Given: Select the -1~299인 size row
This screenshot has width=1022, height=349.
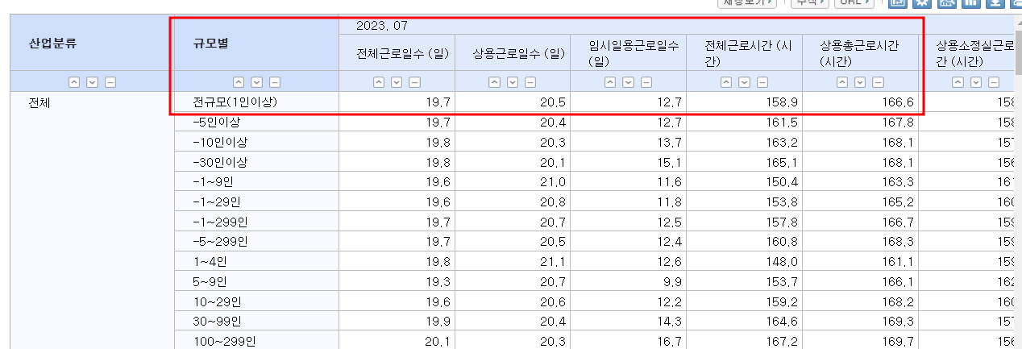Looking at the screenshot, I should pyautogui.click(x=220, y=222).
